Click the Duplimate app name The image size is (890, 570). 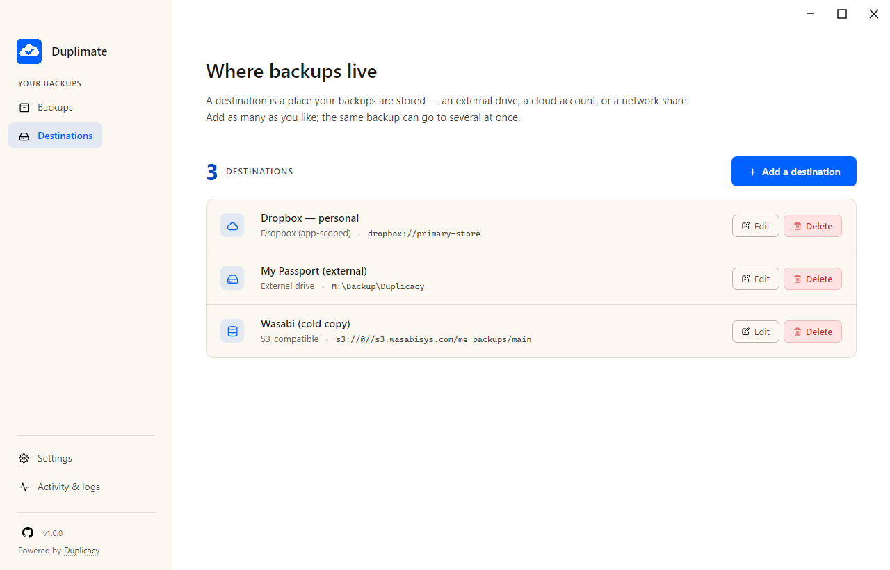click(79, 51)
